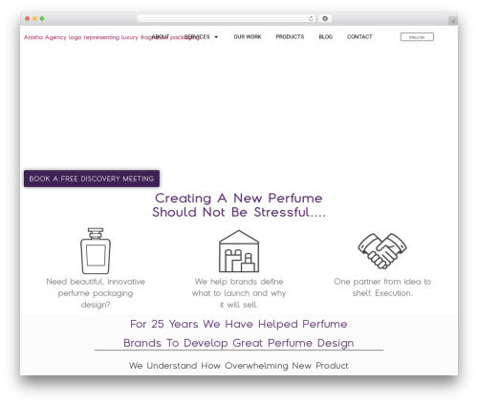Open the About menu item
Viewport: 478px width, 404px height.
click(161, 37)
